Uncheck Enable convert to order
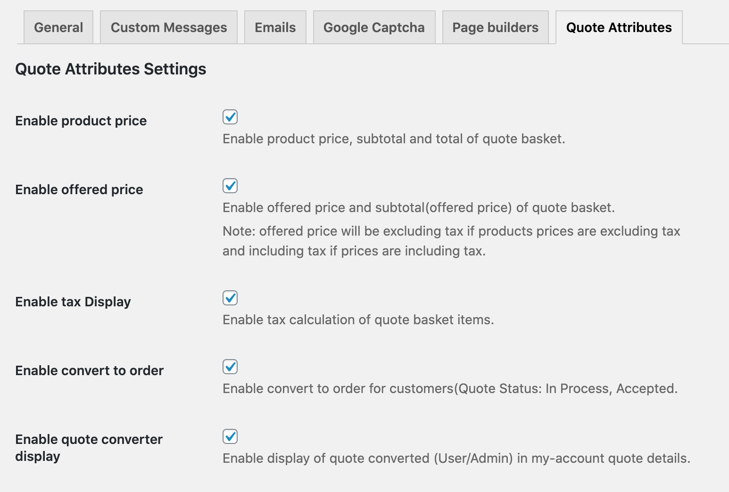Screen dimensions: 729x492 (230, 366)
